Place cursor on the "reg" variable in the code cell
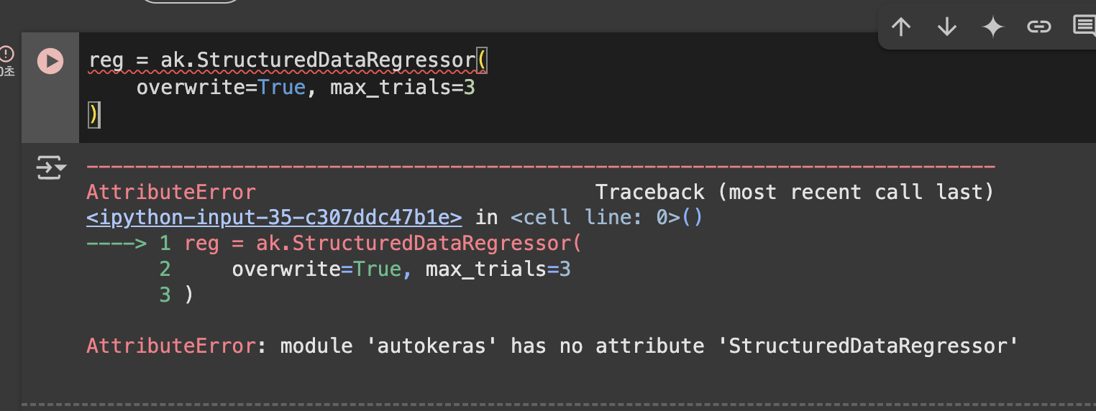Screen dimensions: 1096x411 coord(106,61)
